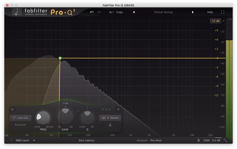Enter full screen mode

click(223, 12)
